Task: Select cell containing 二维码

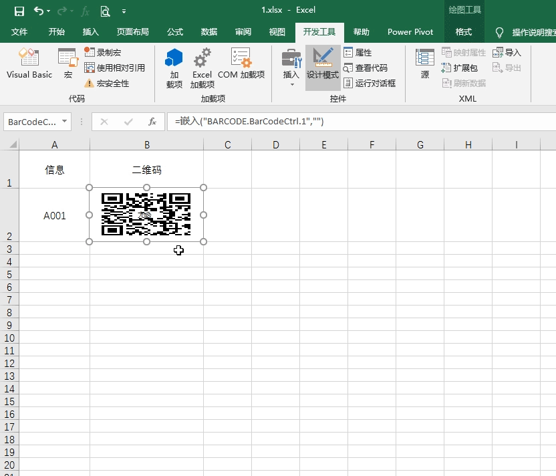Action: click(x=147, y=169)
